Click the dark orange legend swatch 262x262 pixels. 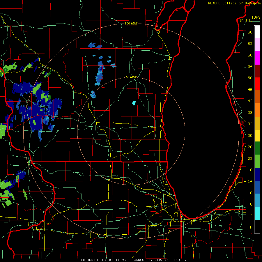coord(257,97)
